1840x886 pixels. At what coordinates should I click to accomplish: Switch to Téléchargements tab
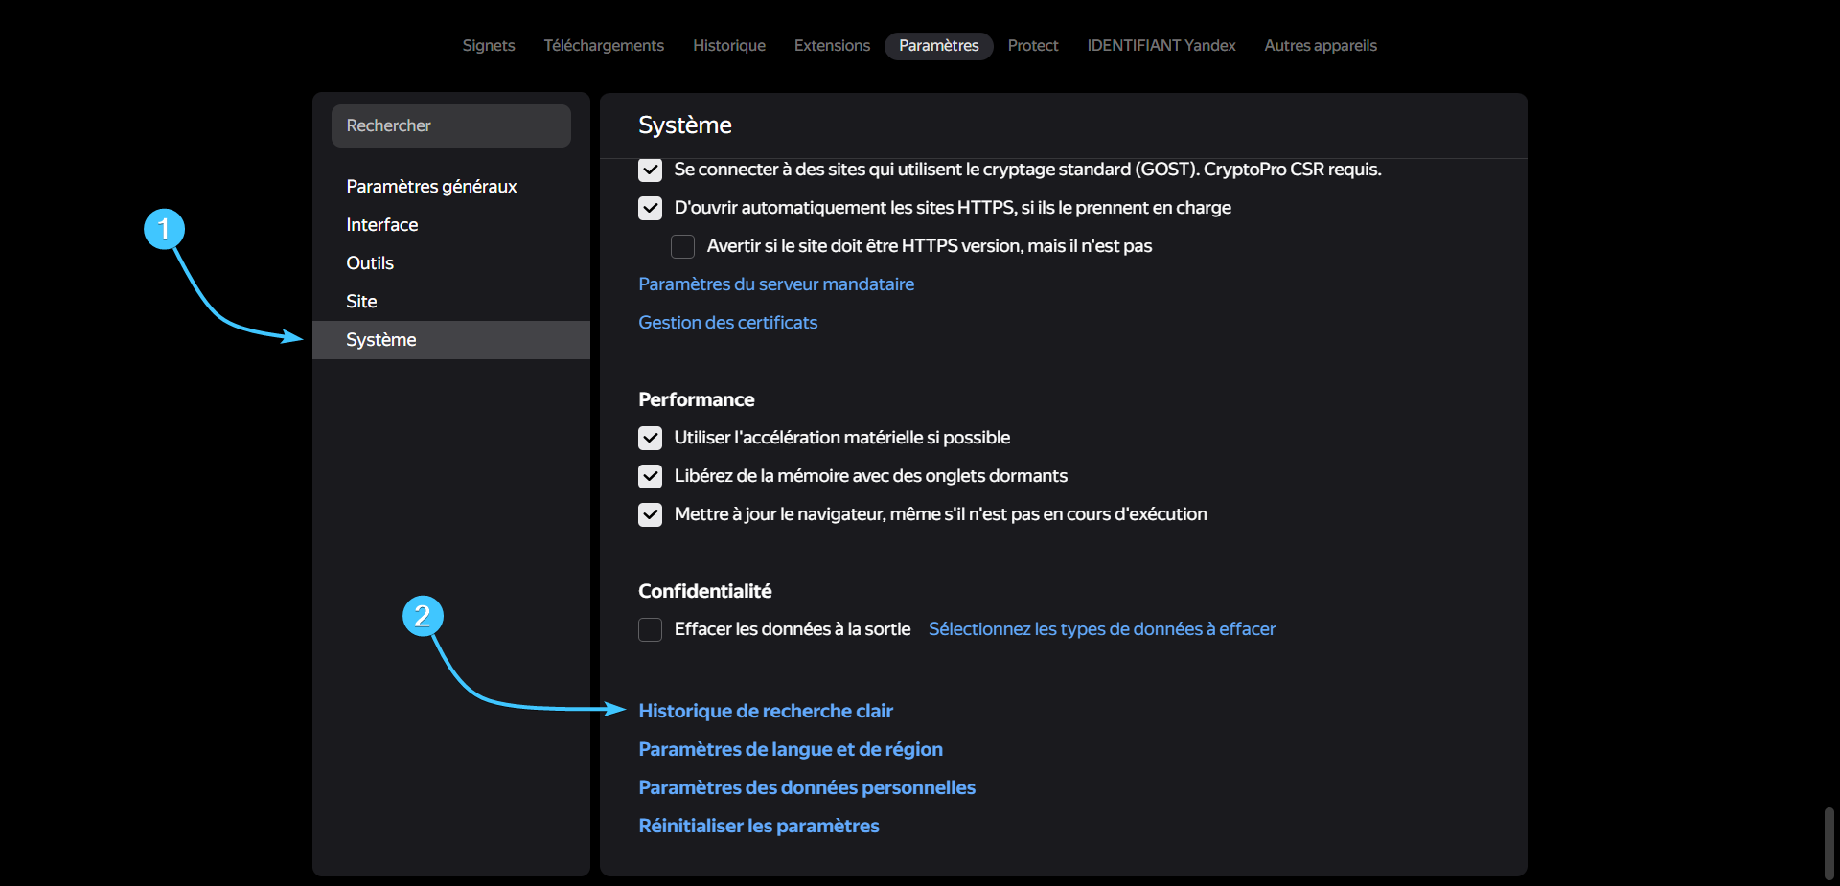(x=604, y=45)
